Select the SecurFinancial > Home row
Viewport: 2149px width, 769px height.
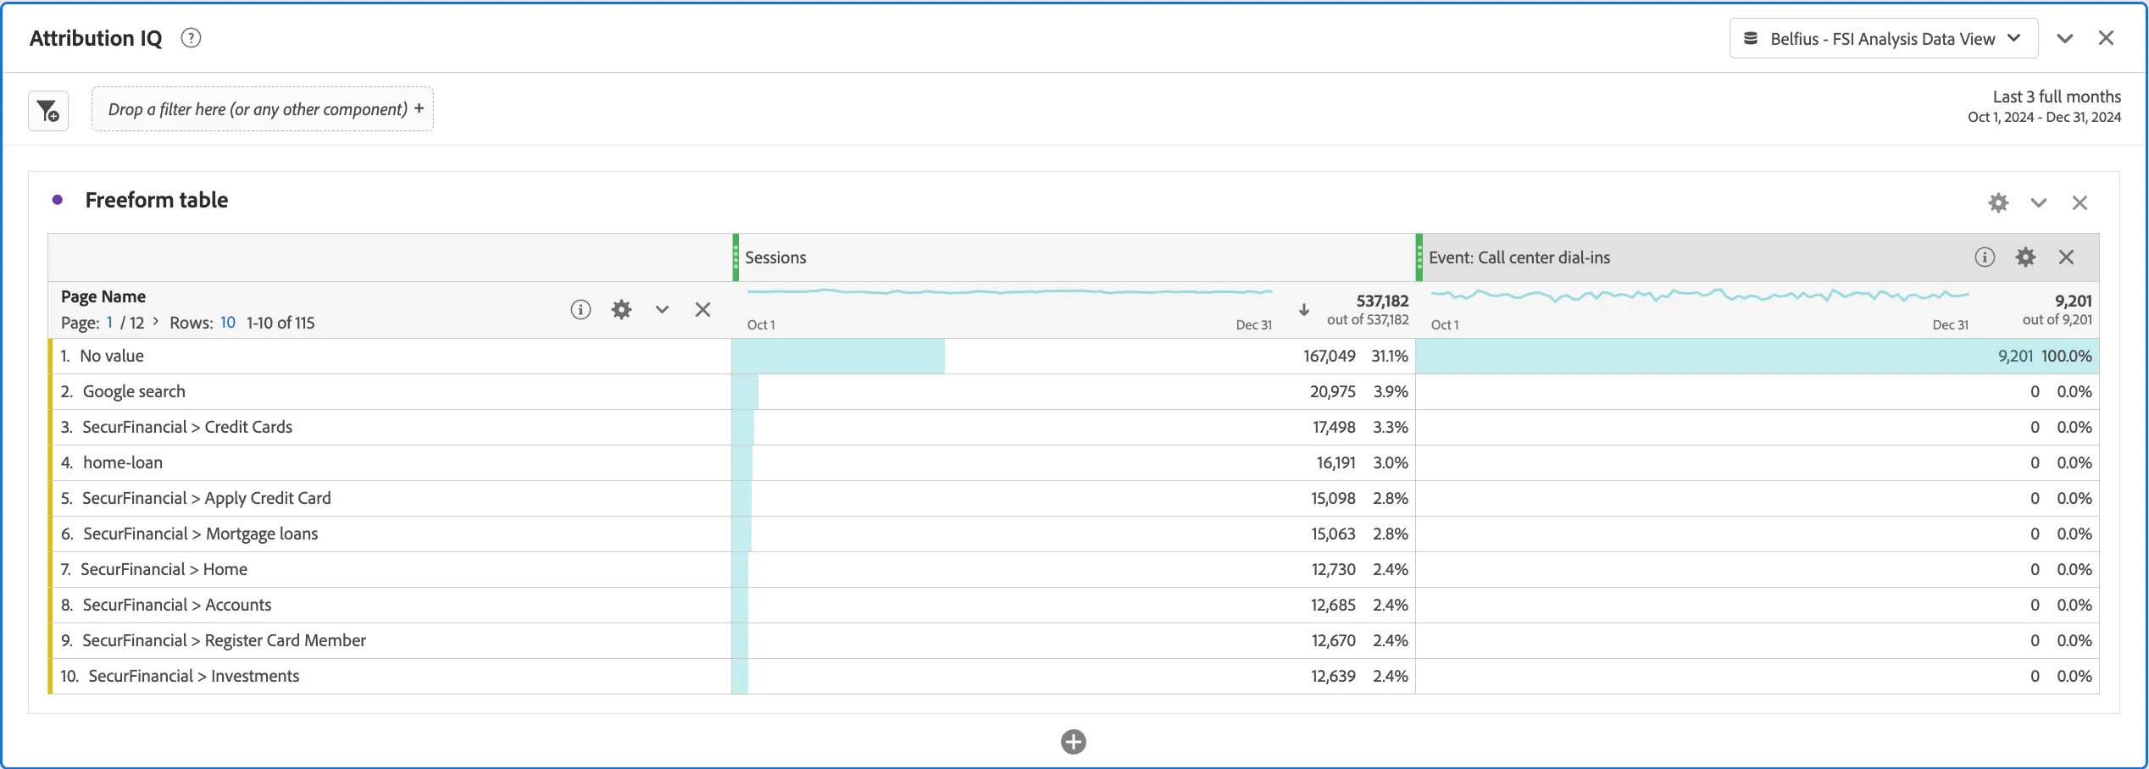(390, 569)
